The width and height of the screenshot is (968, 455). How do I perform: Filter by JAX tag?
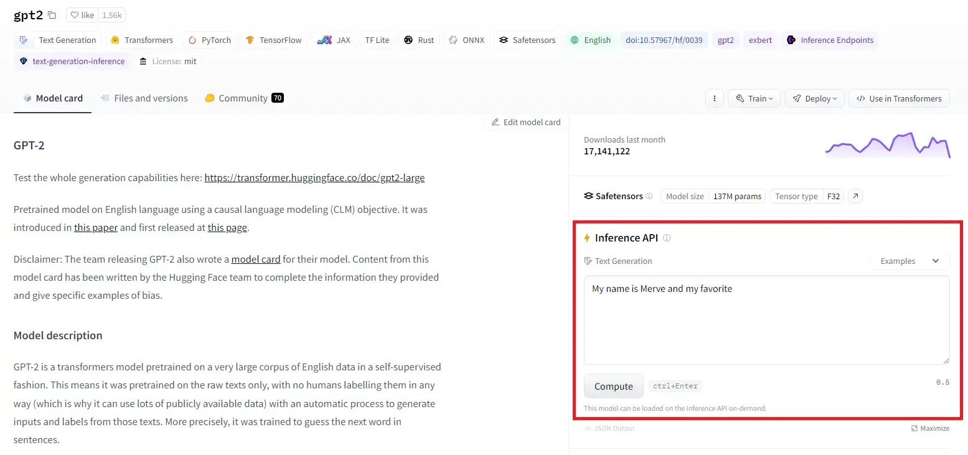coord(334,40)
